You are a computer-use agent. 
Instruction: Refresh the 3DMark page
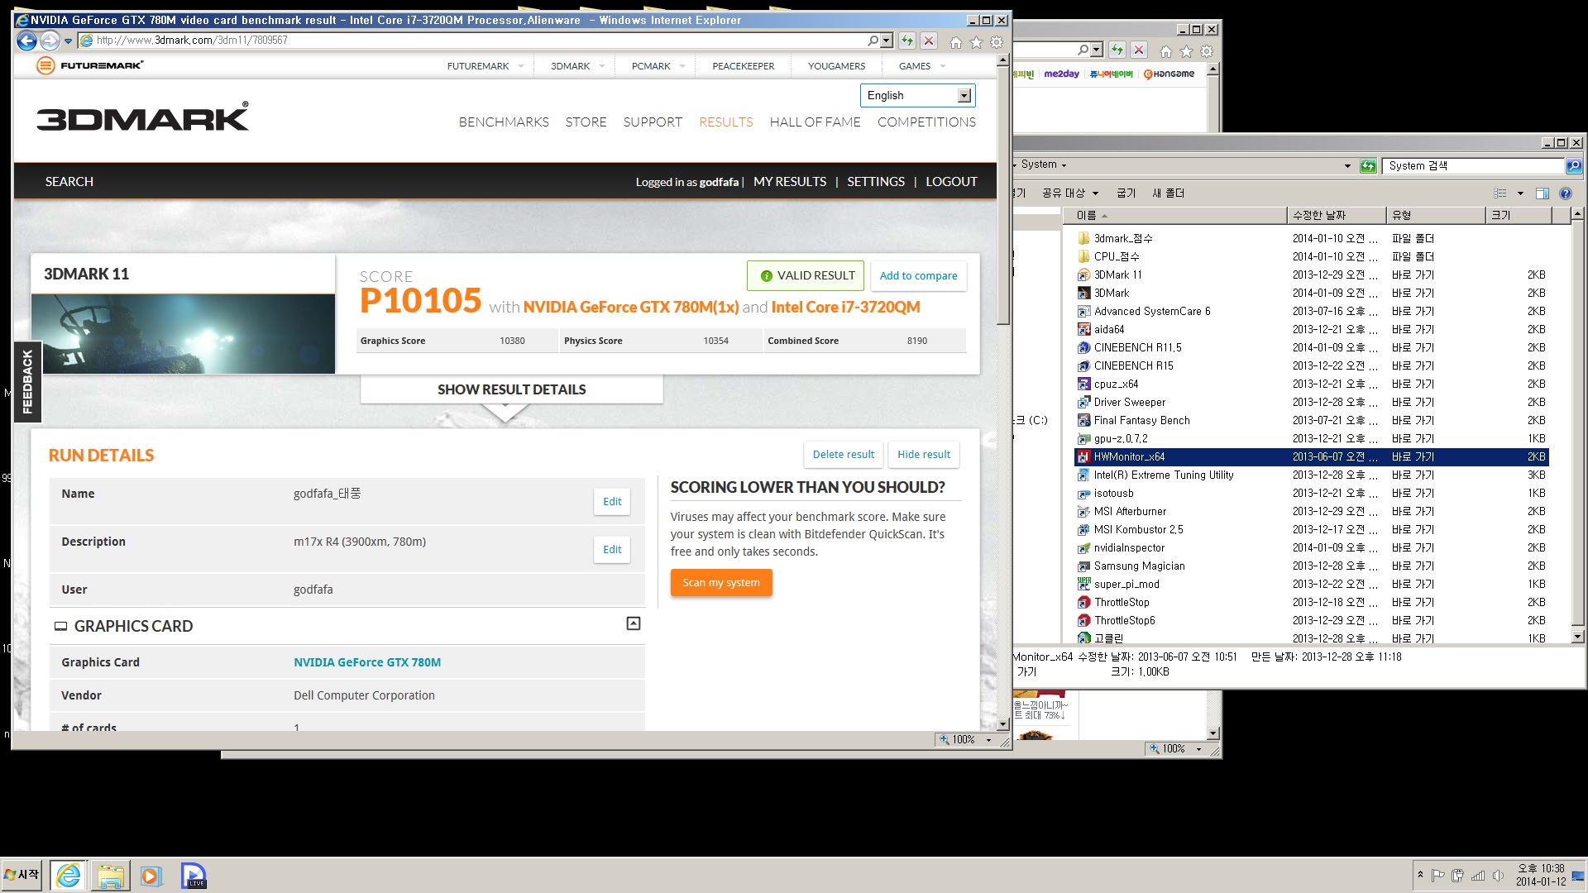coord(907,41)
